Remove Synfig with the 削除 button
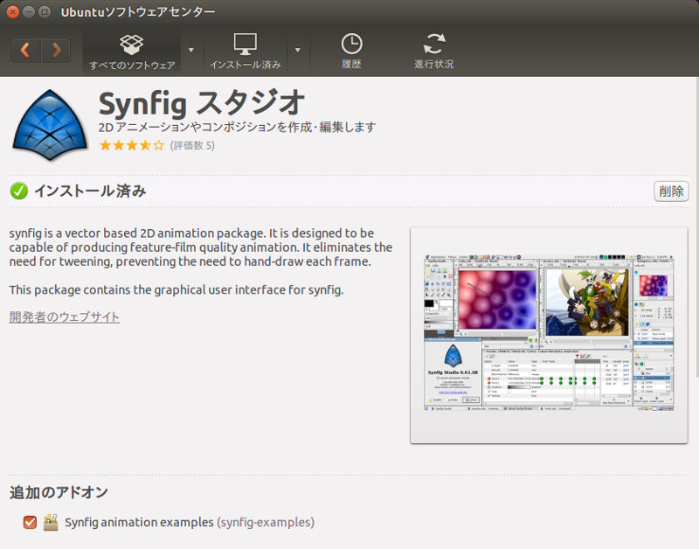Viewport: 699px width, 549px height. coord(671,191)
